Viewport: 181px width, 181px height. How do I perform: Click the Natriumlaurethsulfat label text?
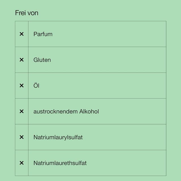click(60, 163)
